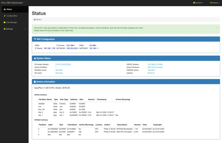This screenshot has width=222, height=143.
Task: Expand the Settings submenu arrow
Action: [x=25, y=29]
